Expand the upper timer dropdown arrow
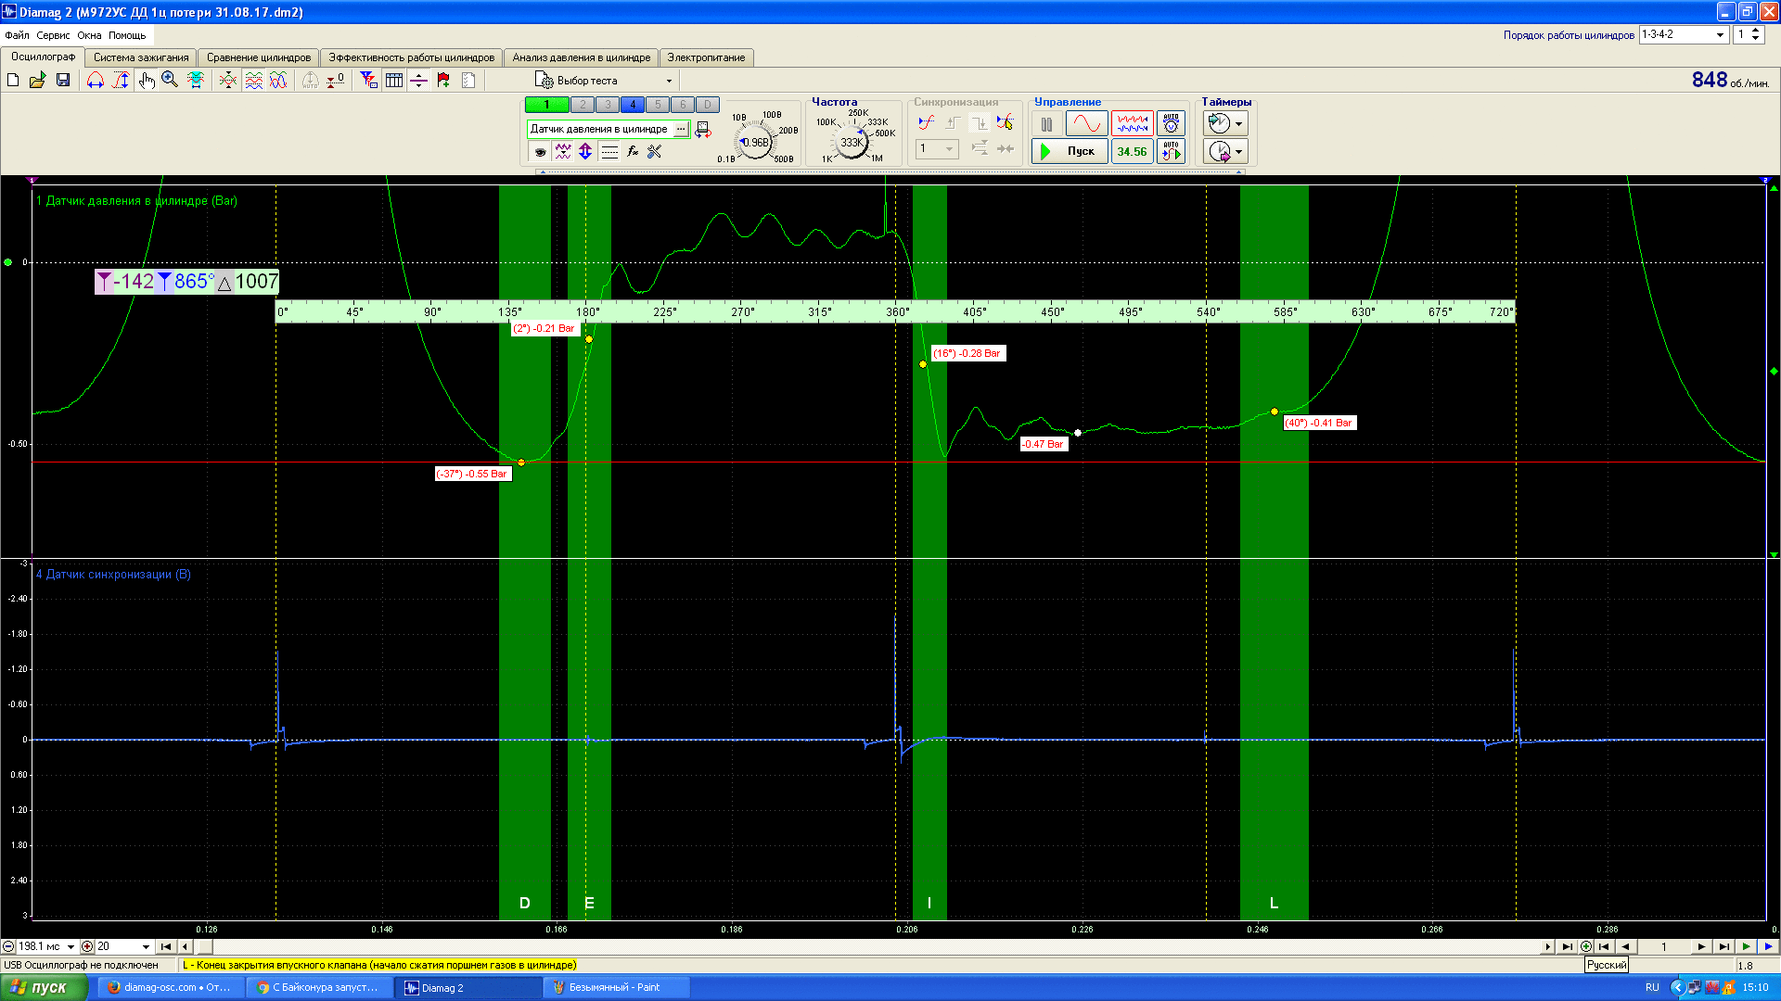The image size is (1781, 1001). (1239, 124)
